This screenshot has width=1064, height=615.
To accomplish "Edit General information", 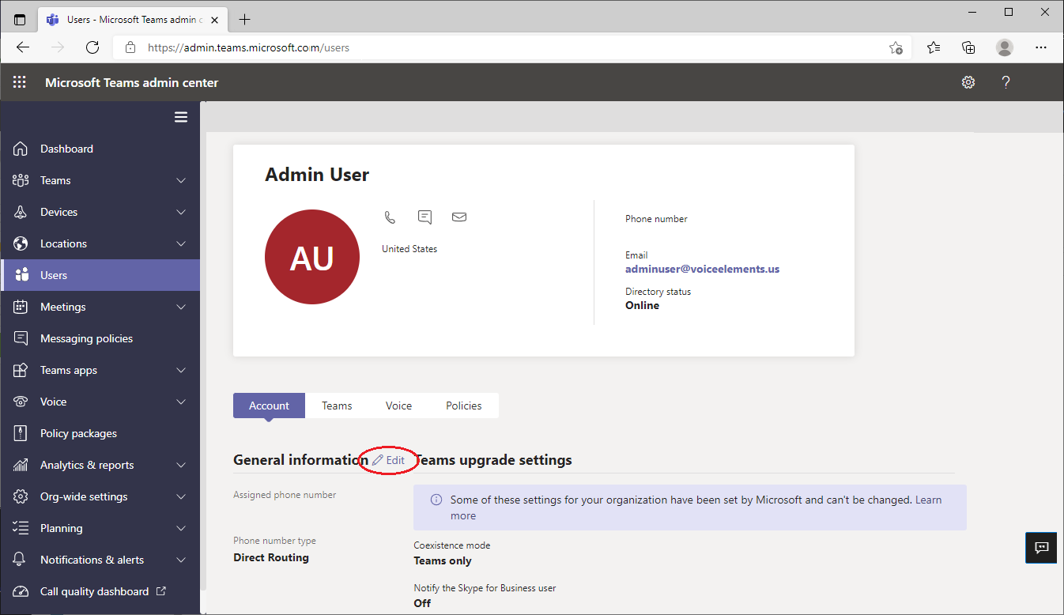I will click(x=389, y=460).
